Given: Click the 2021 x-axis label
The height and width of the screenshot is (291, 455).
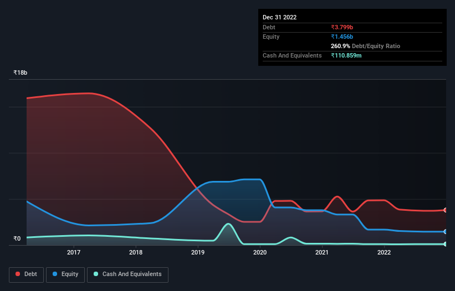Looking at the screenshot, I should pos(322,252).
